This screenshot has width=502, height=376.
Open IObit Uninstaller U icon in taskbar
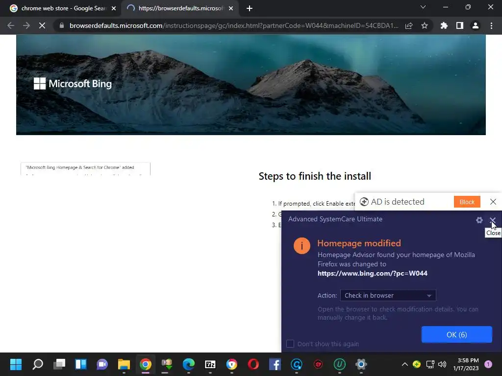tap(339, 364)
